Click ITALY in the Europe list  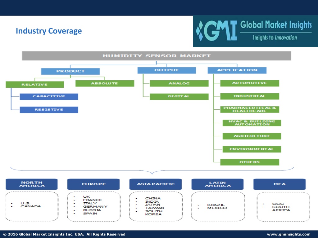click(90, 203)
